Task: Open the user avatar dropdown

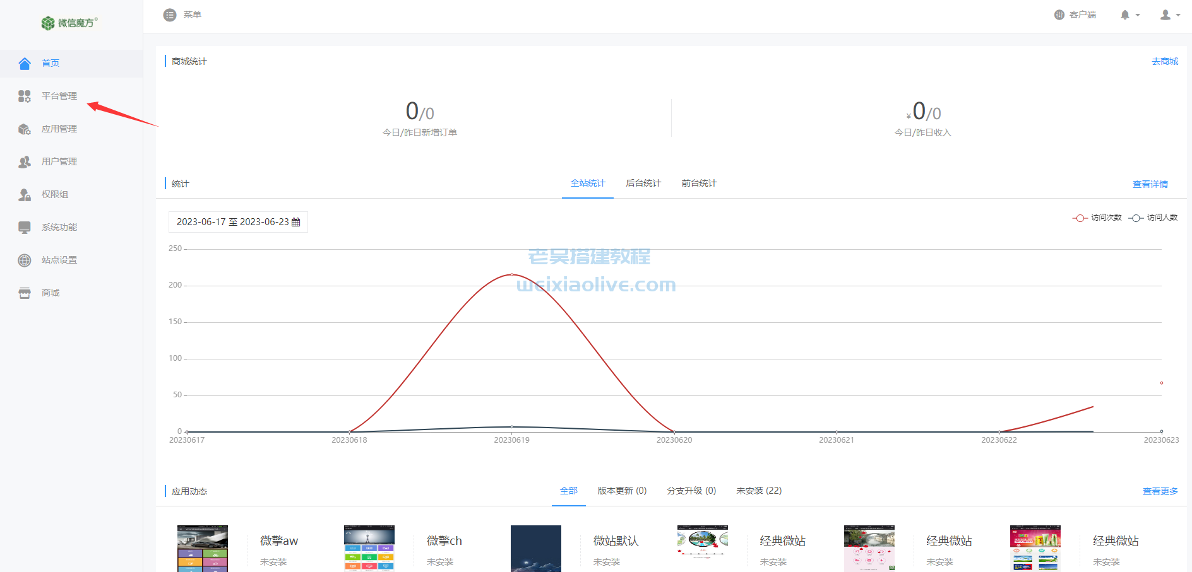Action: coord(1167,15)
